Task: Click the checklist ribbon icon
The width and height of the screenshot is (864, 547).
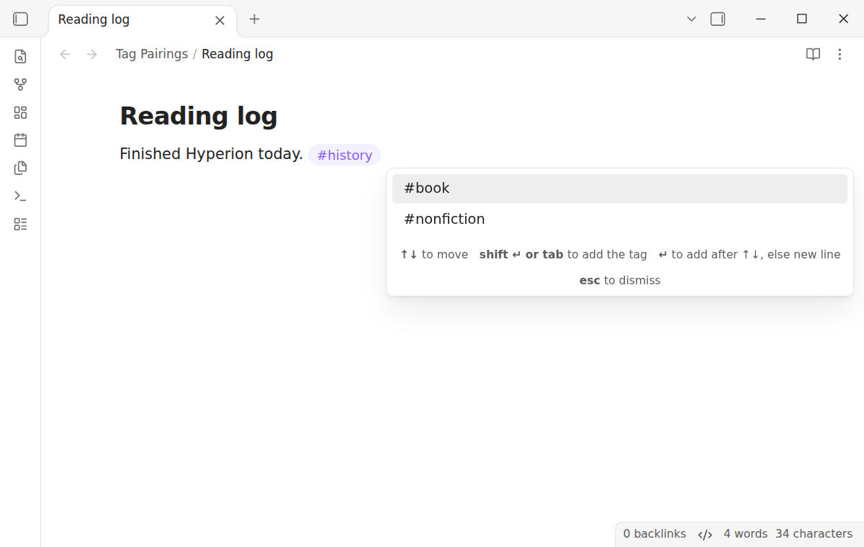Action: coord(21,224)
